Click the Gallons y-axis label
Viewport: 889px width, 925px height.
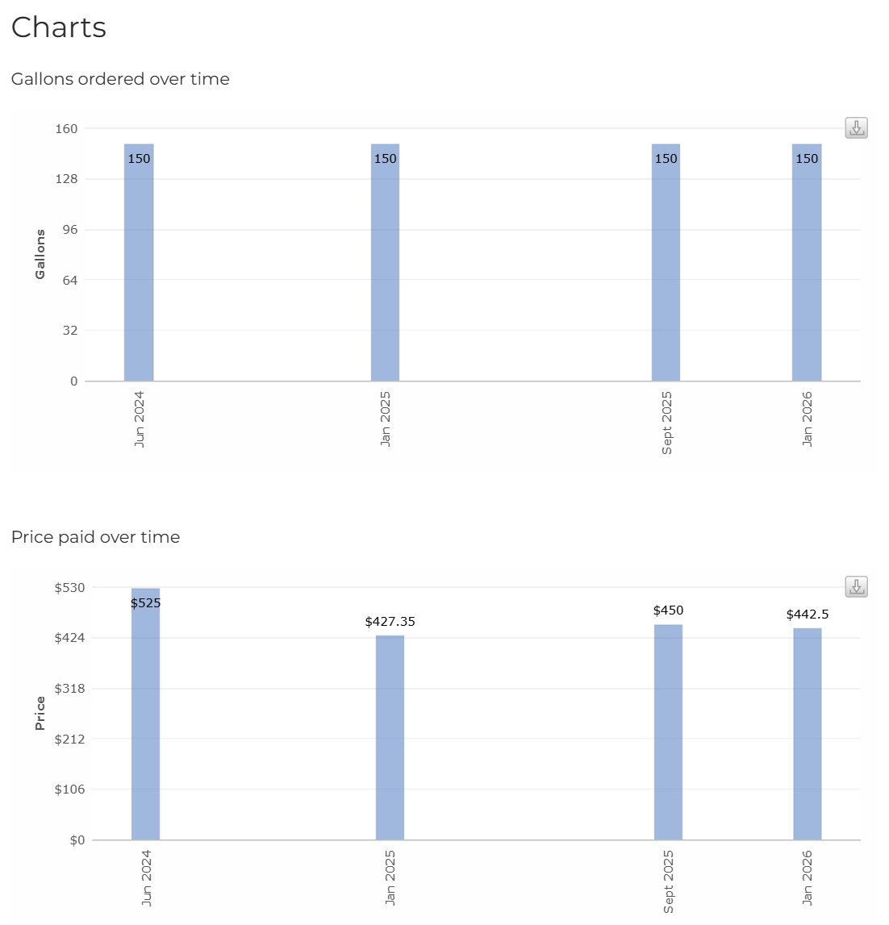[39, 256]
